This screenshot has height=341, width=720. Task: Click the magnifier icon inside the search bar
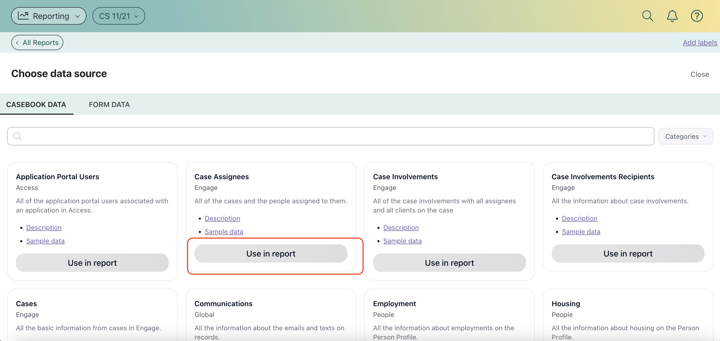tap(18, 136)
